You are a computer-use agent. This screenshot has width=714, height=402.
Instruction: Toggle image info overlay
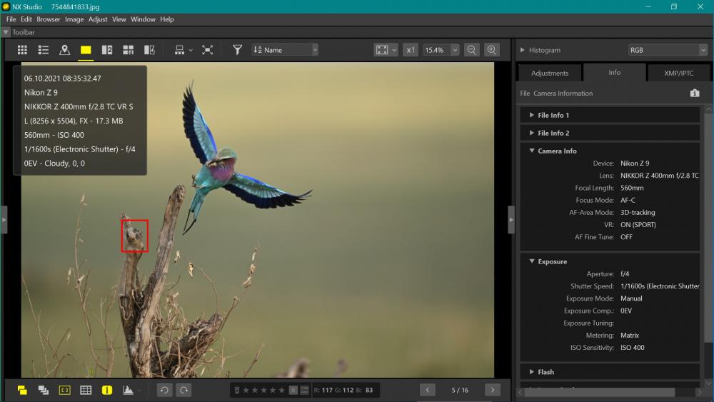tap(107, 390)
